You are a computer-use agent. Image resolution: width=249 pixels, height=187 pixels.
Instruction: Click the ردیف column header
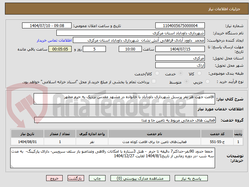click(238, 134)
